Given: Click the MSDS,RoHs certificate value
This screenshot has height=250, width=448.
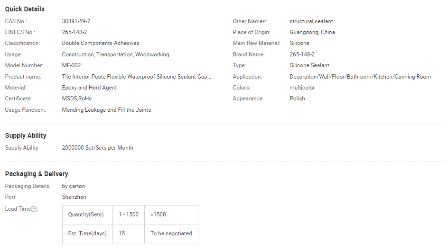Looking at the screenshot, I should coord(76,98).
